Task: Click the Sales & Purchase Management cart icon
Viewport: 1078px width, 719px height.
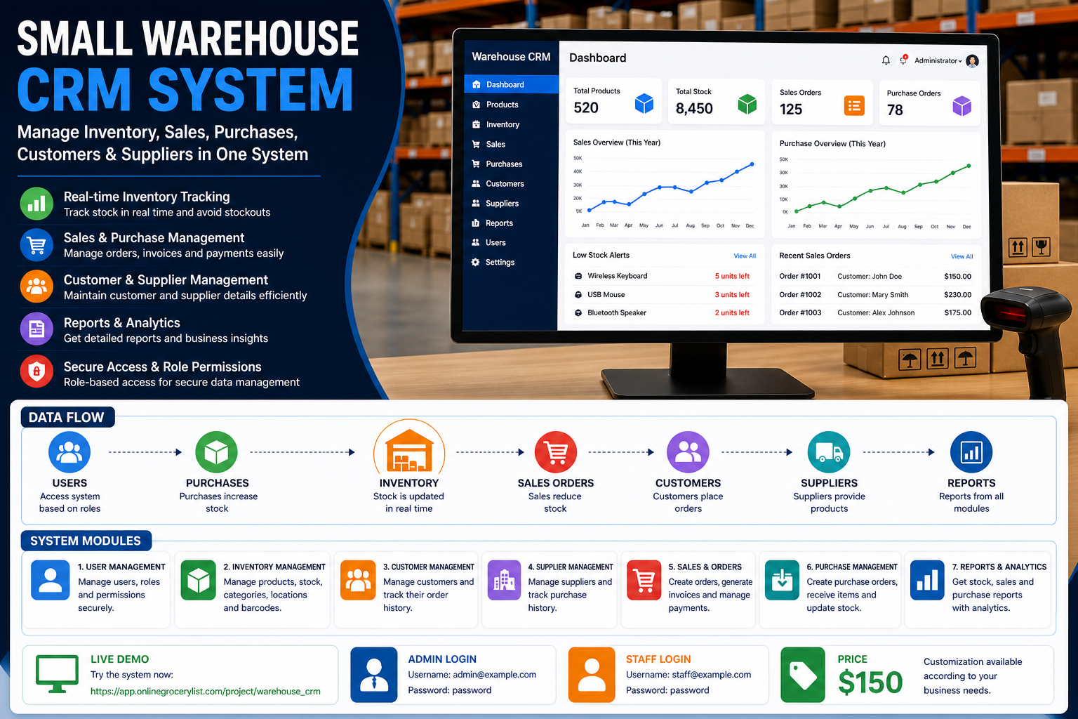Action: pos(36,245)
